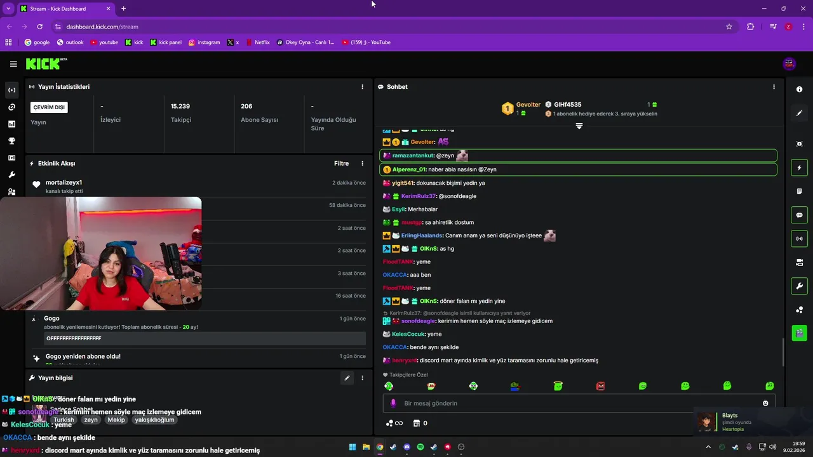Show hidden system tray icons
813x457 pixels.
coord(708,447)
